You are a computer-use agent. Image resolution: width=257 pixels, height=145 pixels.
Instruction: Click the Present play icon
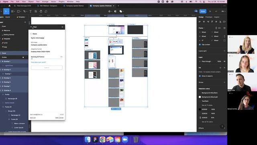(210, 11)
